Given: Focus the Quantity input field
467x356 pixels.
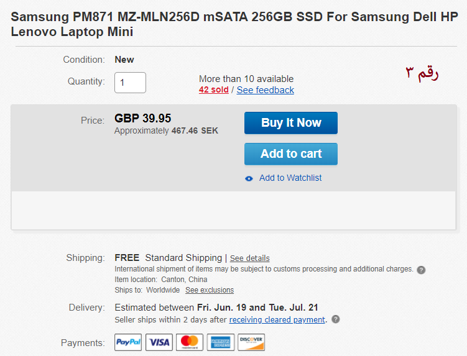Looking at the screenshot, I should 130,82.
